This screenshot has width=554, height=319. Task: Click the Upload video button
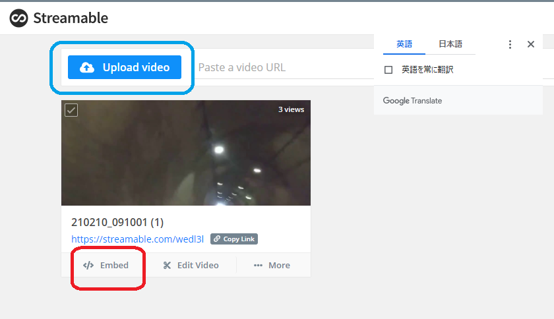125,67
